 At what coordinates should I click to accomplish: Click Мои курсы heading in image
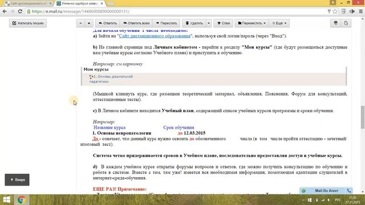point(96,69)
